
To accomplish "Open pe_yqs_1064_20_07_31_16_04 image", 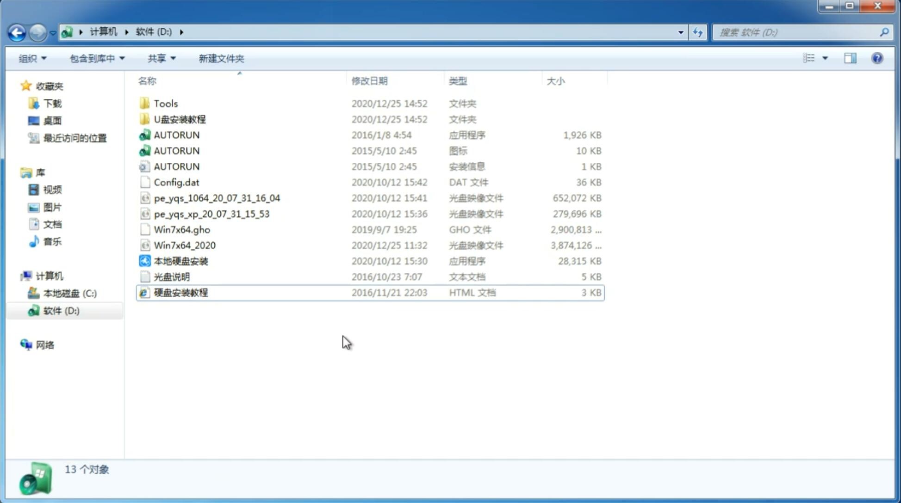I will point(217,198).
